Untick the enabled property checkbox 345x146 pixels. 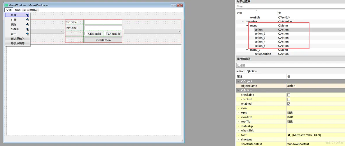(289, 104)
